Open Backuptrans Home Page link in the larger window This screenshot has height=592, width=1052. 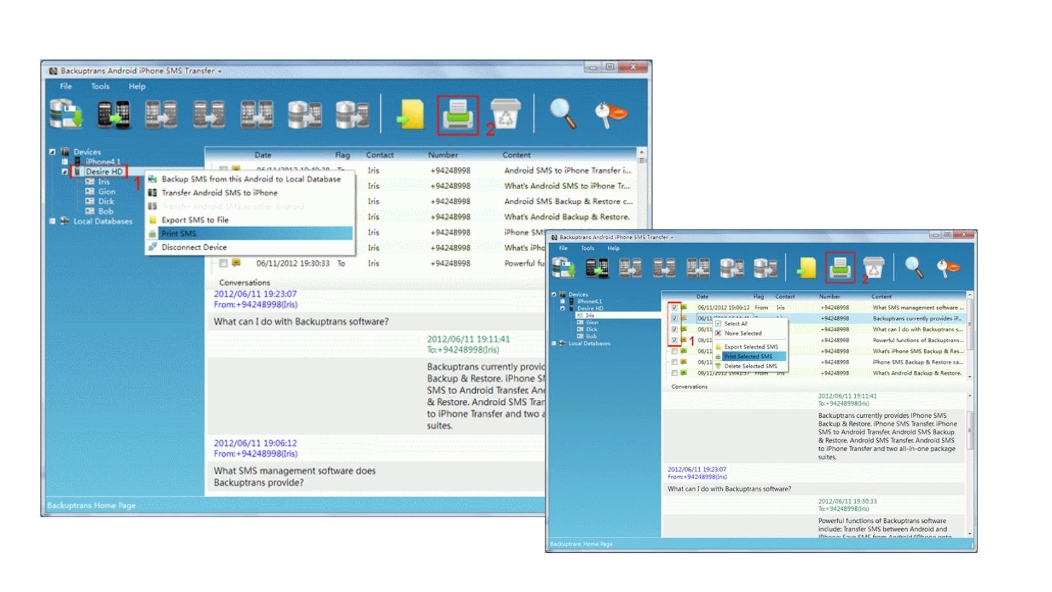(x=91, y=506)
